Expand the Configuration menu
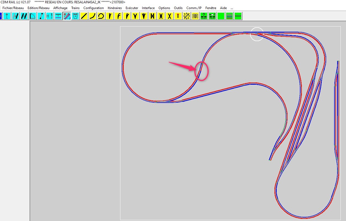This screenshot has height=221, width=346. point(94,8)
